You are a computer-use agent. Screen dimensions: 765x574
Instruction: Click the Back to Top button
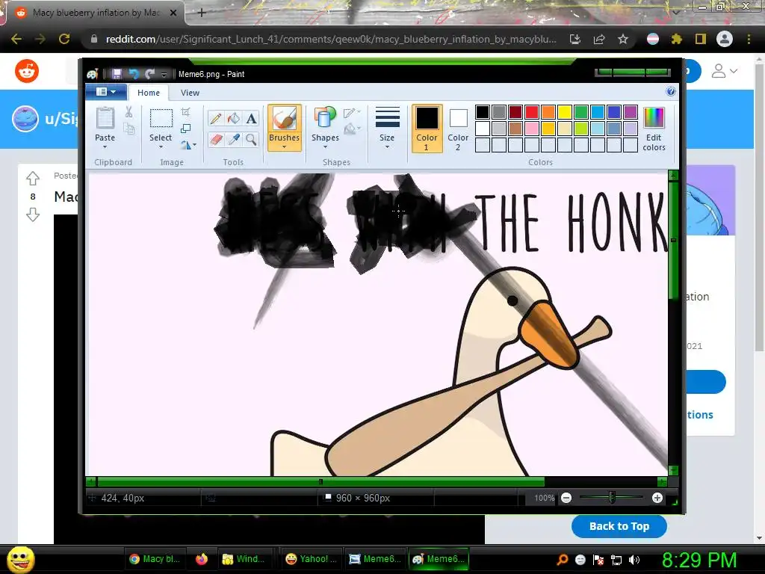[x=619, y=526]
